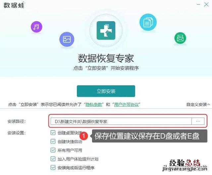The height and width of the screenshot is (175, 212).
Task: Open folder browser with the ... button
Action: pyautogui.click(x=198, y=121)
